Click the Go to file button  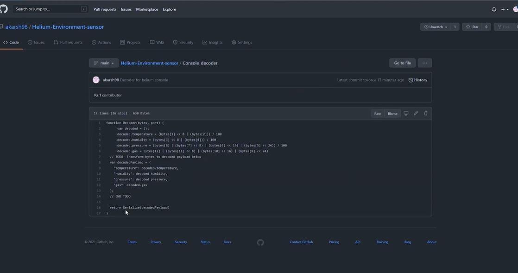(x=402, y=63)
